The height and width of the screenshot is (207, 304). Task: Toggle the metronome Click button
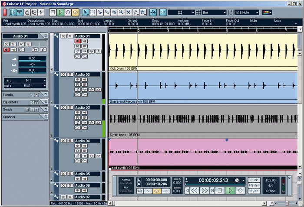pyautogui.click(x=254, y=180)
